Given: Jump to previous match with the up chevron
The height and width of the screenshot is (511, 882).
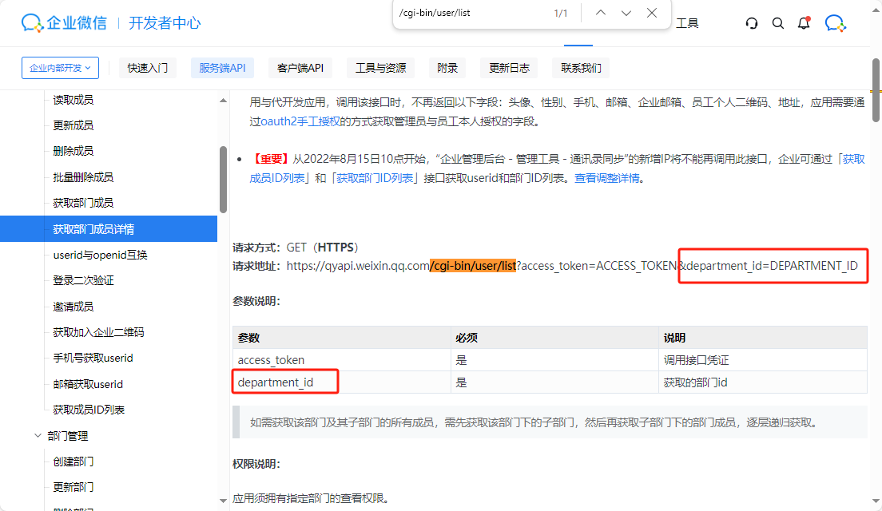Looking at the screenshot, I should point(600,13).
